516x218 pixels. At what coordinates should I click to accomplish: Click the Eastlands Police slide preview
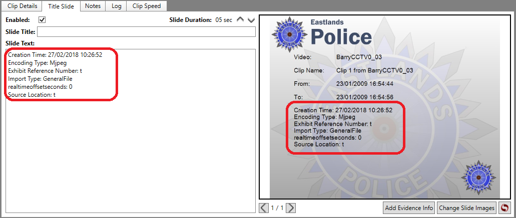point(385,107)
